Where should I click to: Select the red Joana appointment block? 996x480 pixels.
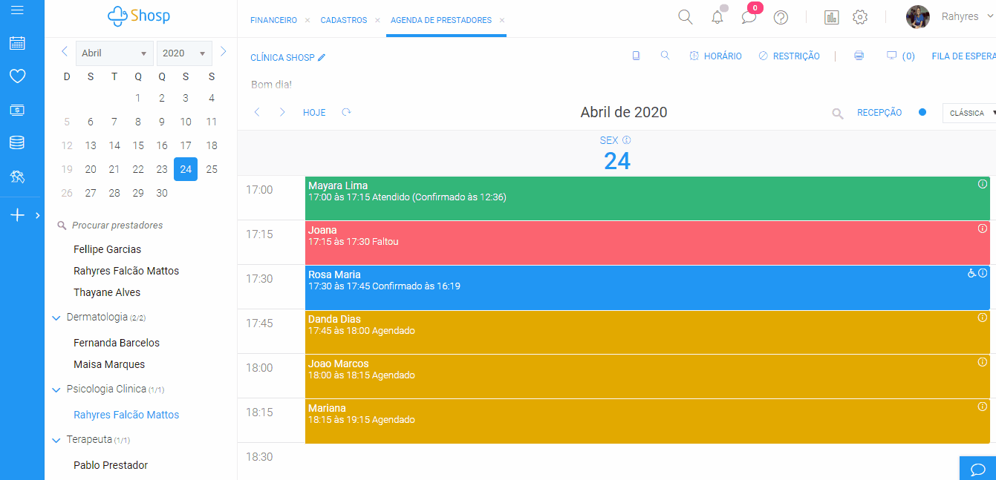coord(647,243)
